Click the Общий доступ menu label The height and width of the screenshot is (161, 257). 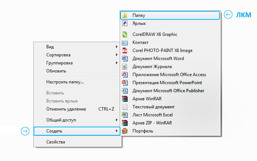pos(61,120)
